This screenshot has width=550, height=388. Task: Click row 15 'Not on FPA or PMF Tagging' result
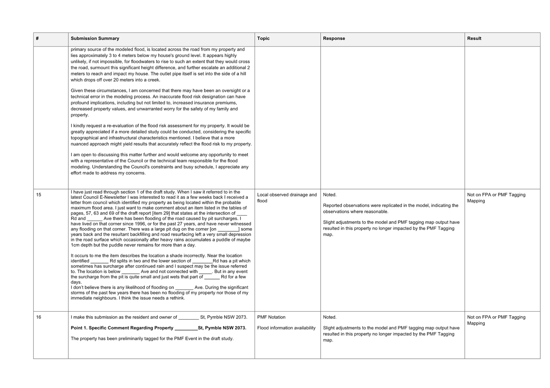[x=496, y=198]
